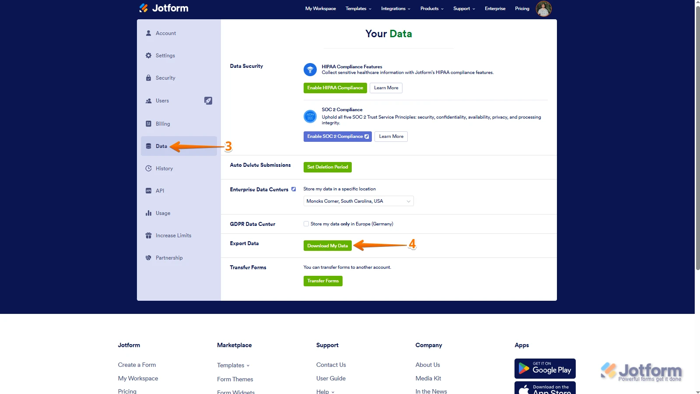This screenshot has height=394, width=700.
Task: Expand the Products menu in header
Action: tap(432, 9)
